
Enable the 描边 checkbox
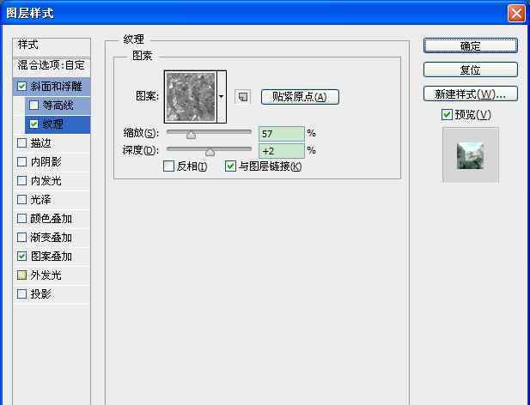22,143
